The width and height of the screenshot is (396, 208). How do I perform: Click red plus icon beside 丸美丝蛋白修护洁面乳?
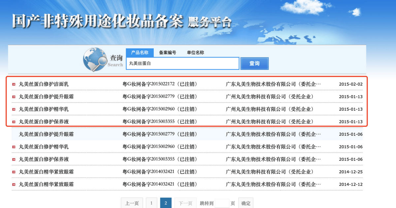click(14, 84)
